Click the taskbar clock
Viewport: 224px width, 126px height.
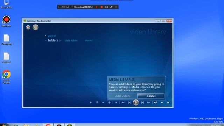point(215,125)
